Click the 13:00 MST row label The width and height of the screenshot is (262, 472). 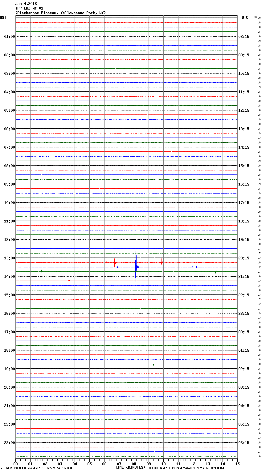[x=10, y=258]
